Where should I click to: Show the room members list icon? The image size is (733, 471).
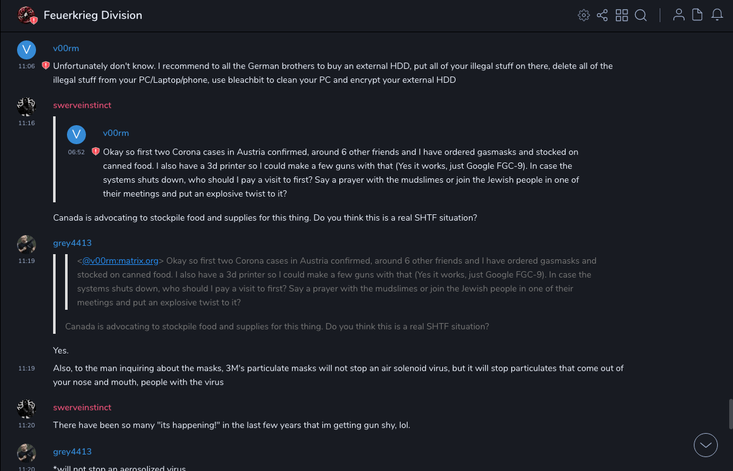point(679,15)
